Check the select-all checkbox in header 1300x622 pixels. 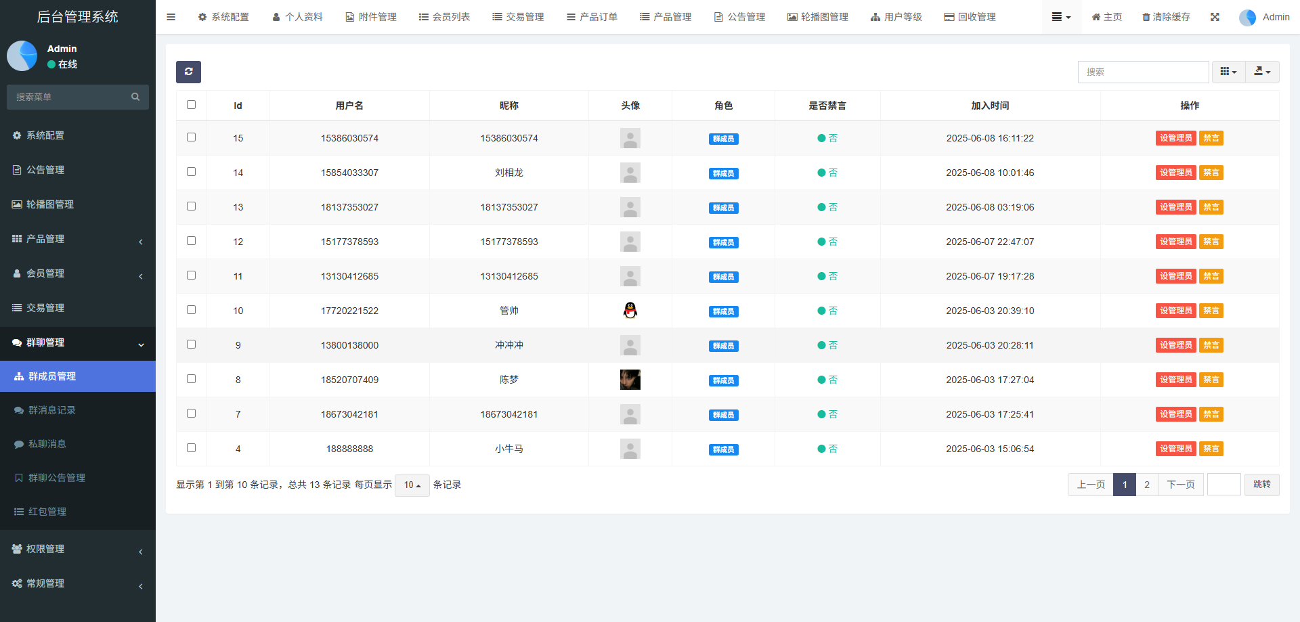[191, 105]
